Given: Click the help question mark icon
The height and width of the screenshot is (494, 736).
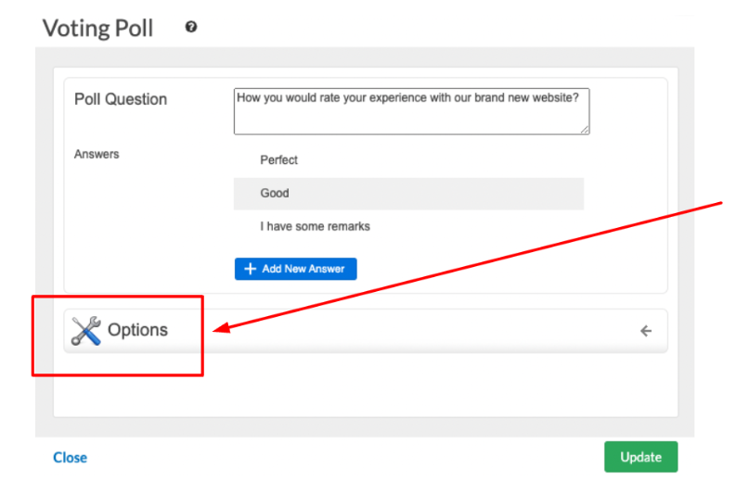Looking at the screenshot, I should tap(191, 27).
